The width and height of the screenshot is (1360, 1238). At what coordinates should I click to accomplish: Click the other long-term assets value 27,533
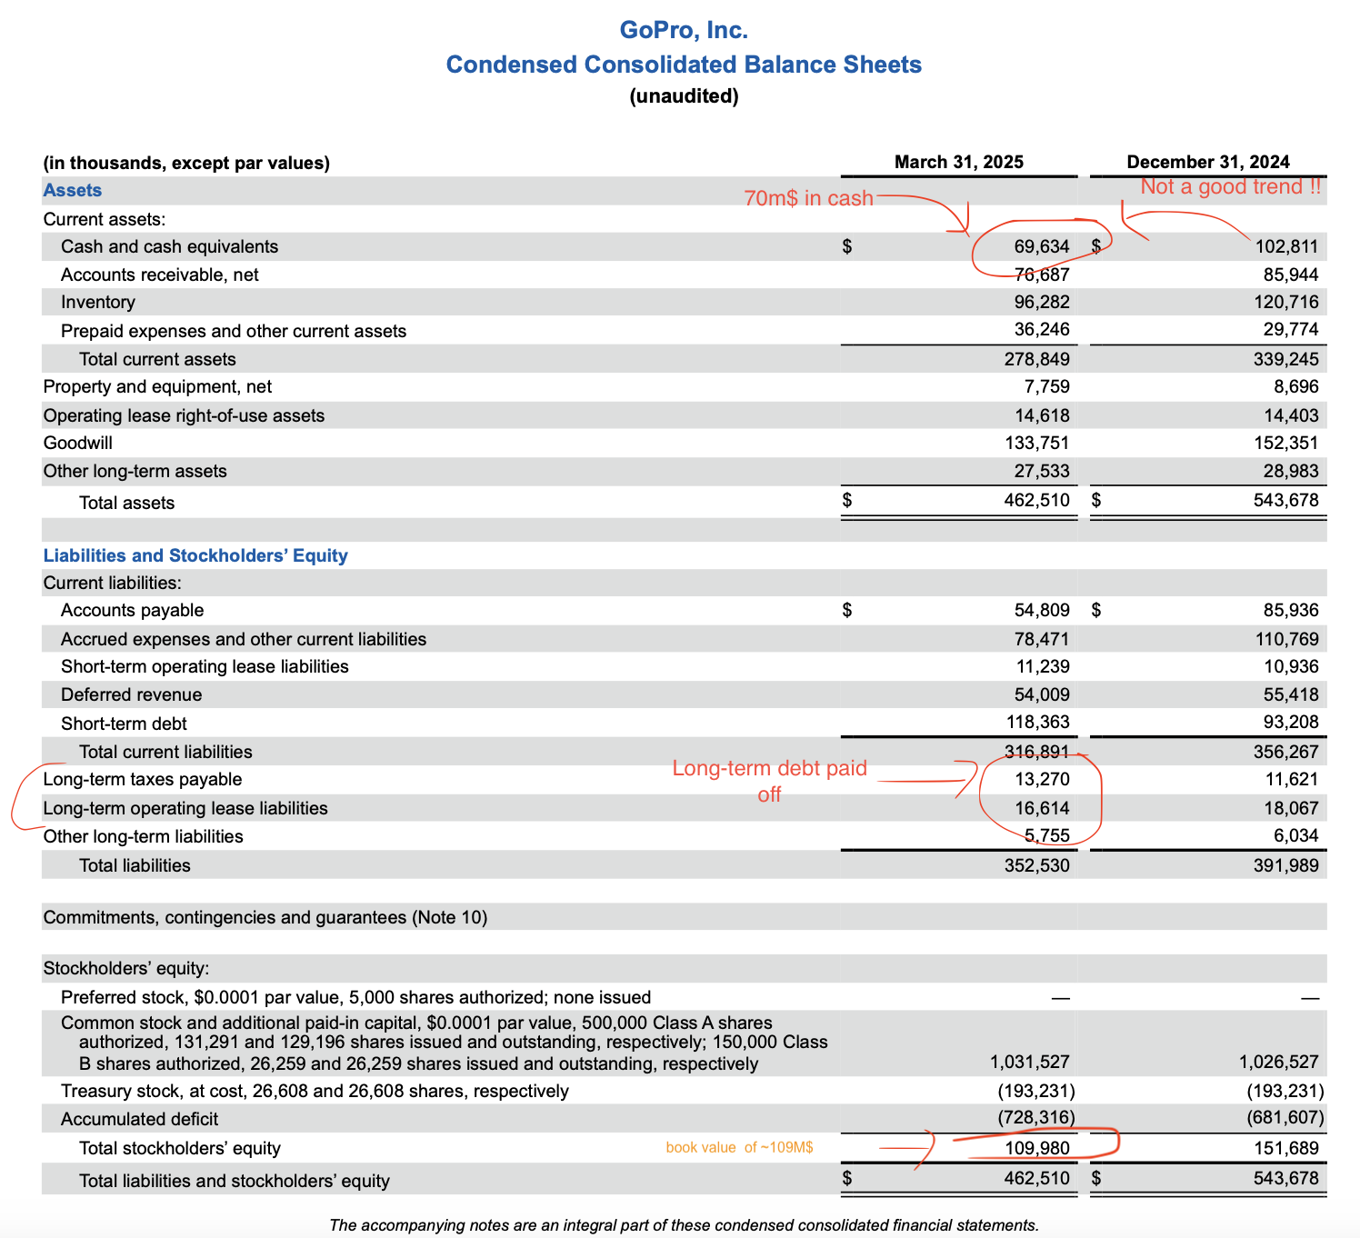point(1042,471)
